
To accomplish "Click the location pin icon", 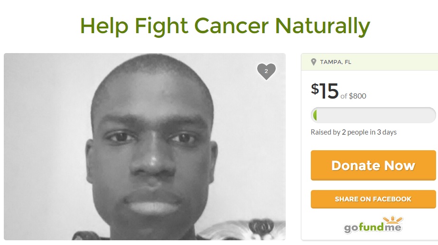I will coord(313,62).
